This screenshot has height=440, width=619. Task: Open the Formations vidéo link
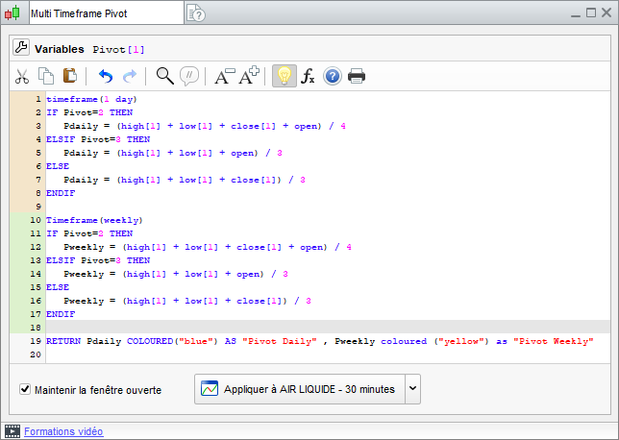pyautogui.click(x=63, y=432)
